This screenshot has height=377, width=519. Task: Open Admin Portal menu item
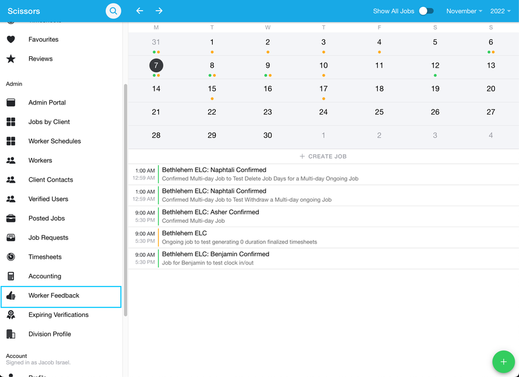point(61,102)
